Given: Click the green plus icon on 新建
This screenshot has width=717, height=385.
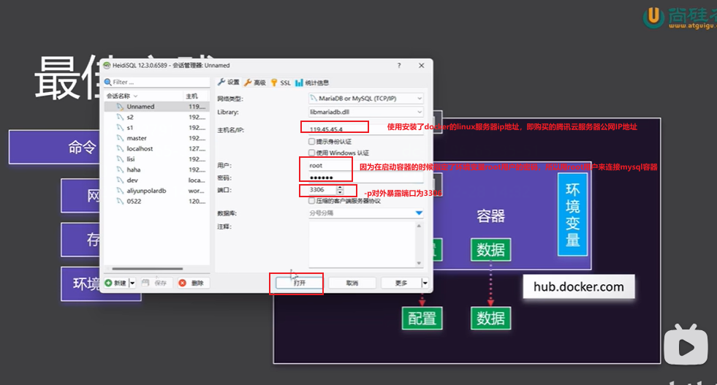Looking at the screenshot, I should (108, 283).
